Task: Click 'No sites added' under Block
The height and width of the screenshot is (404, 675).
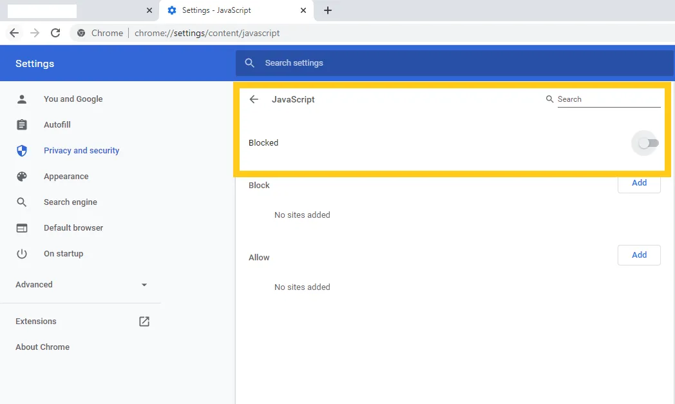Action: pos(302,215)
